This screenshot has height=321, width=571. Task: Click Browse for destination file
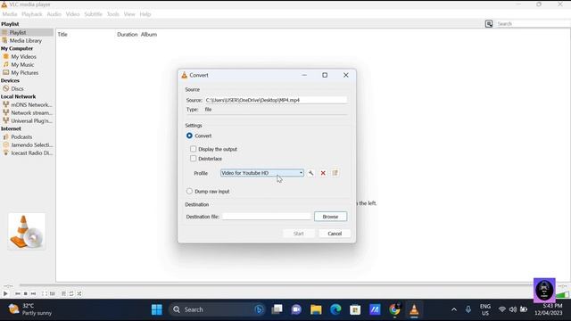[x=330, y=217]
